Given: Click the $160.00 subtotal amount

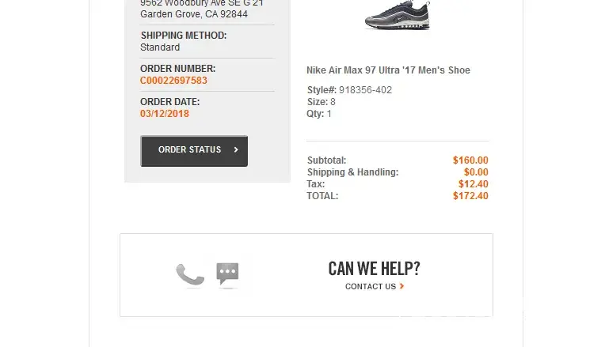Looking at the screenshot, I should tap(470, 160).
